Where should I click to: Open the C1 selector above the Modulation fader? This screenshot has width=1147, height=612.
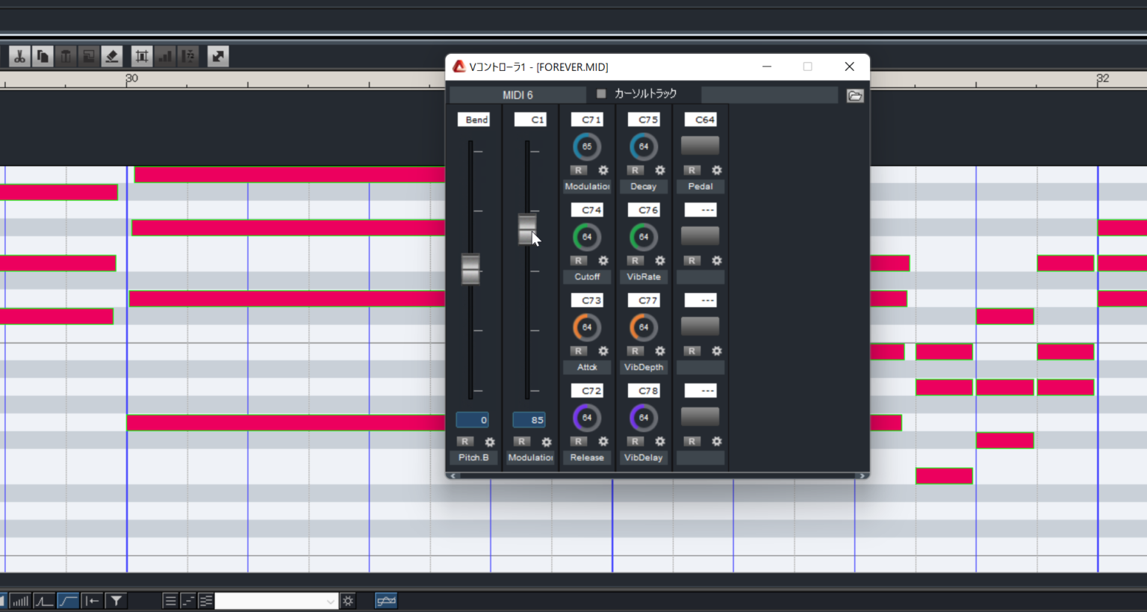[530, 119]
